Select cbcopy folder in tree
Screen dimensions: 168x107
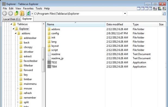click(28, 47)
